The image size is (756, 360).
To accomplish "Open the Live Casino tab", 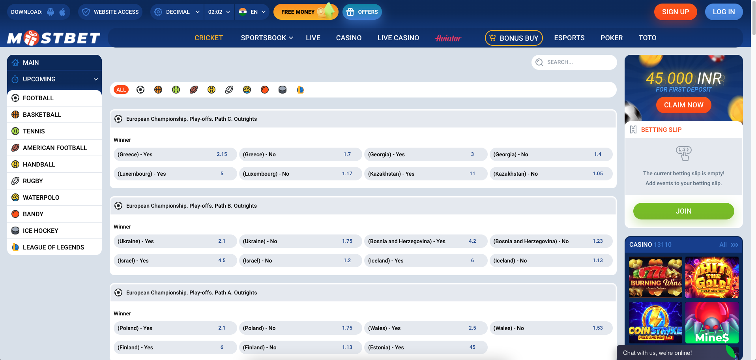I will (x=398, y=38).
